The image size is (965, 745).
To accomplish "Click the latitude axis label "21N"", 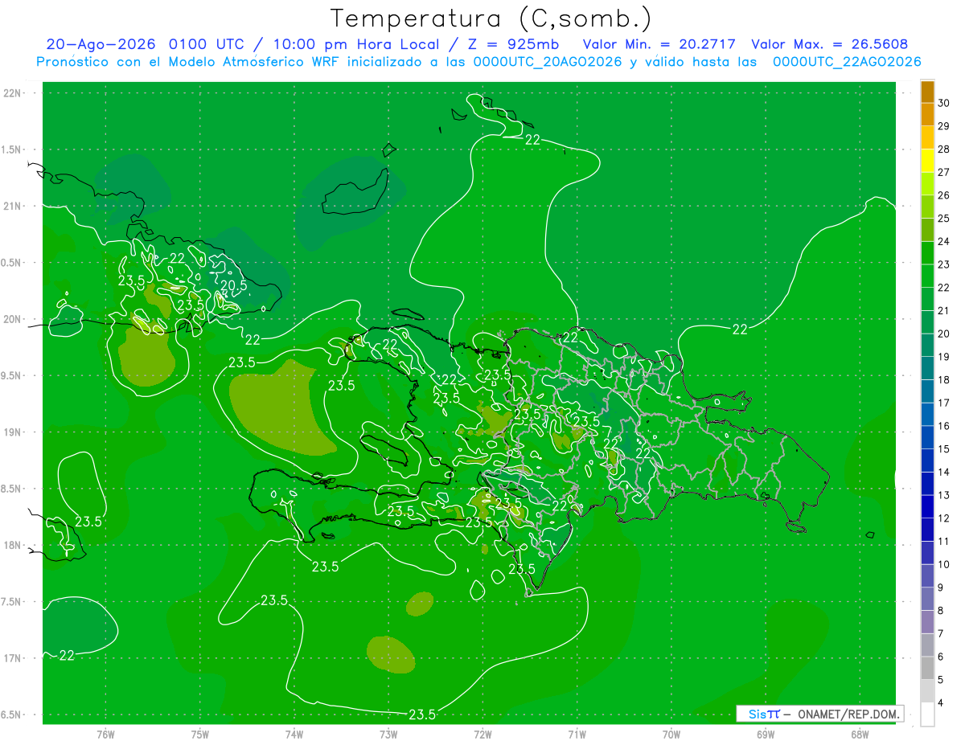I will [x=12, y=206].
